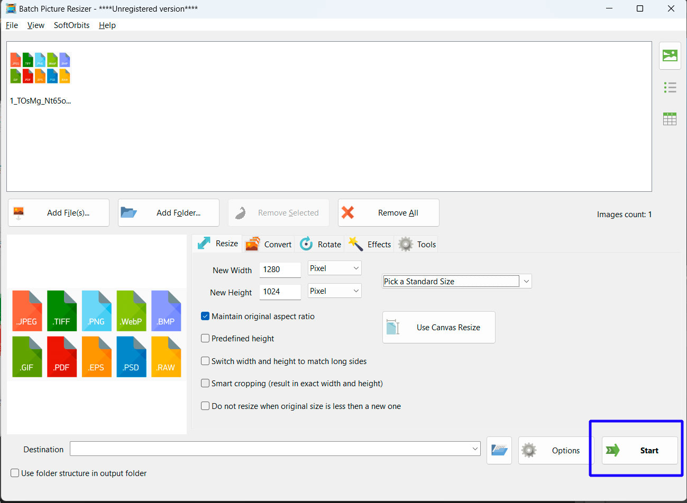The height and width of the screenshot is (503, 687).
Task: Switch to table details view icon
Action: [x=670, y=119]
